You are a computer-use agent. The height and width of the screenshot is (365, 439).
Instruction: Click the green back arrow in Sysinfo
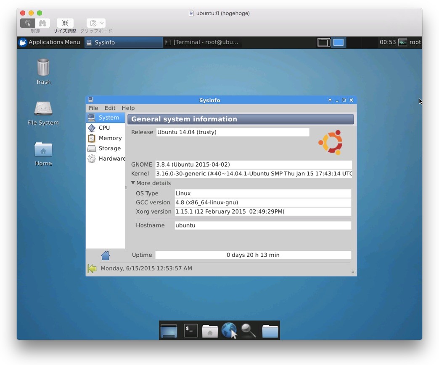(92, 269)
